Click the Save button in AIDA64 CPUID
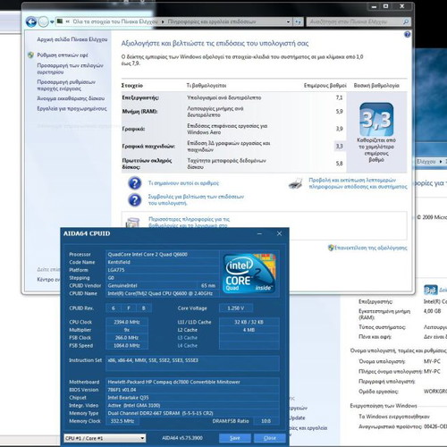The height and width of the screenshot is (447, 447). [235, 438]
